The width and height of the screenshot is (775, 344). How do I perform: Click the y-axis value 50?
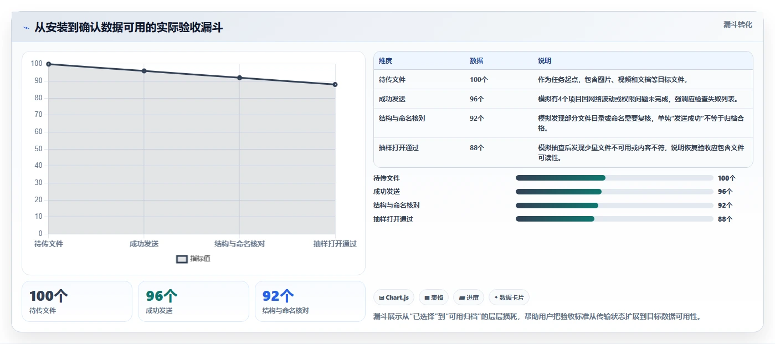coord(38,148)
